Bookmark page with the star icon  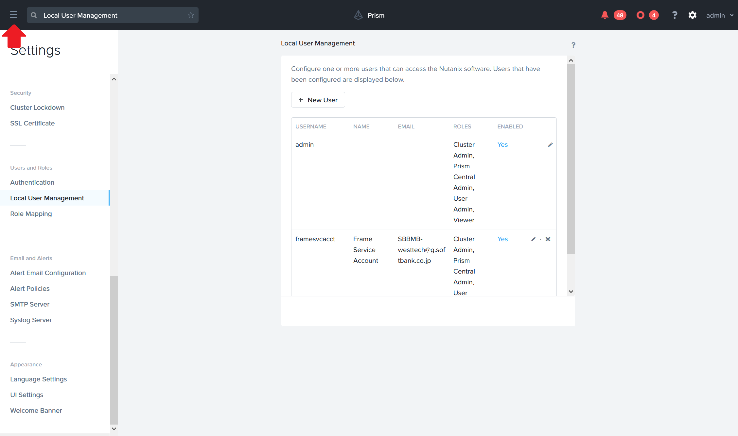pos(191,15)
